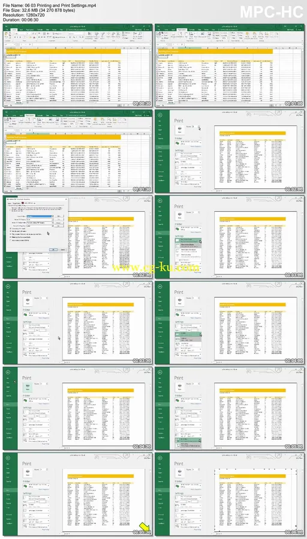Viewport: 307px width, 539px height.
Task: Click highlighted Print button in 00:04:30 frame
Action: (27, 387)
